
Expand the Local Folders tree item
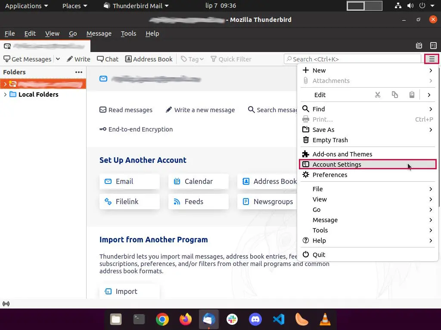click(x=5, y=94)
